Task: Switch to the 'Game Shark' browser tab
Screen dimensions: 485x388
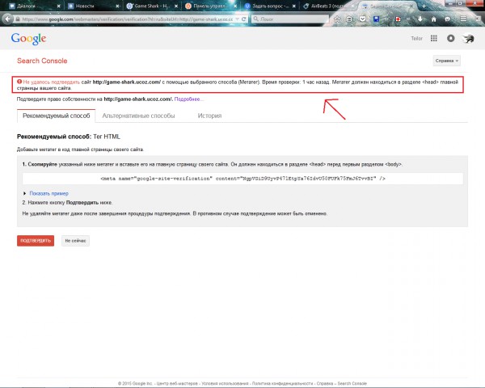Action: pos(152,6)
